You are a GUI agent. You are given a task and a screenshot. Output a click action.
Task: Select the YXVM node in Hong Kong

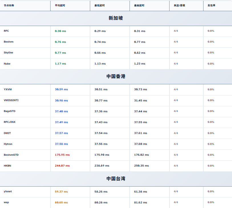click(8, 89)
